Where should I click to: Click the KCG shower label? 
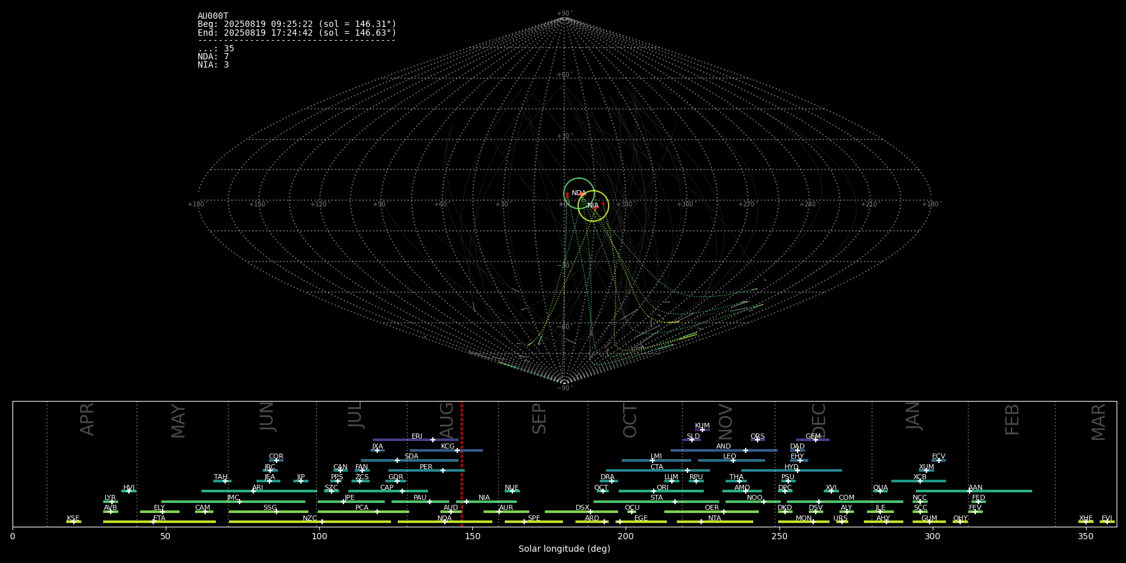pos(448,447)
